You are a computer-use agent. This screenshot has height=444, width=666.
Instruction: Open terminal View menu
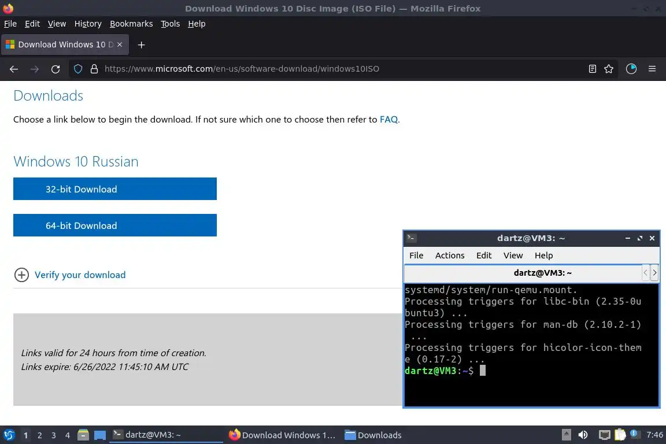tap(513, 256)
